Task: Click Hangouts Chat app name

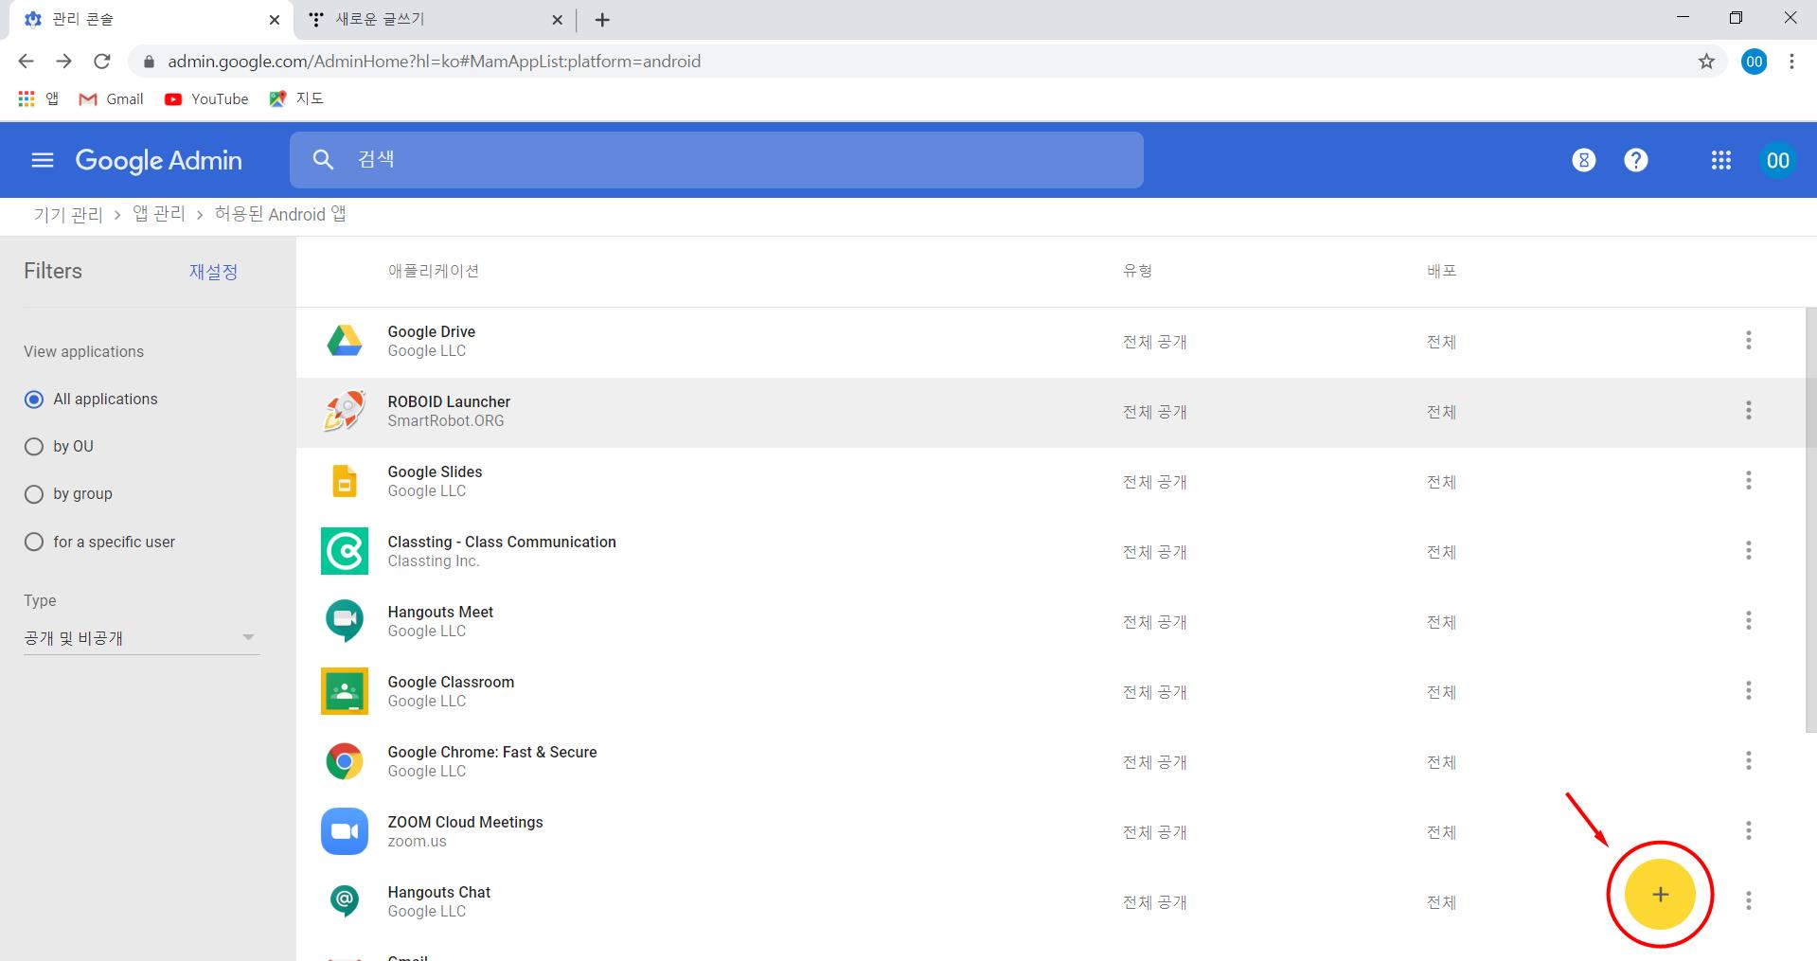Action: pos(438,892)
